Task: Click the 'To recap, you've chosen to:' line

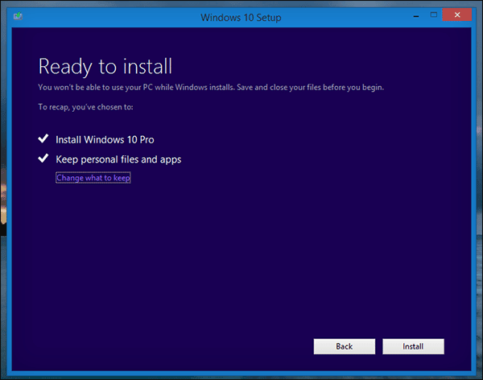Action: 85,106
